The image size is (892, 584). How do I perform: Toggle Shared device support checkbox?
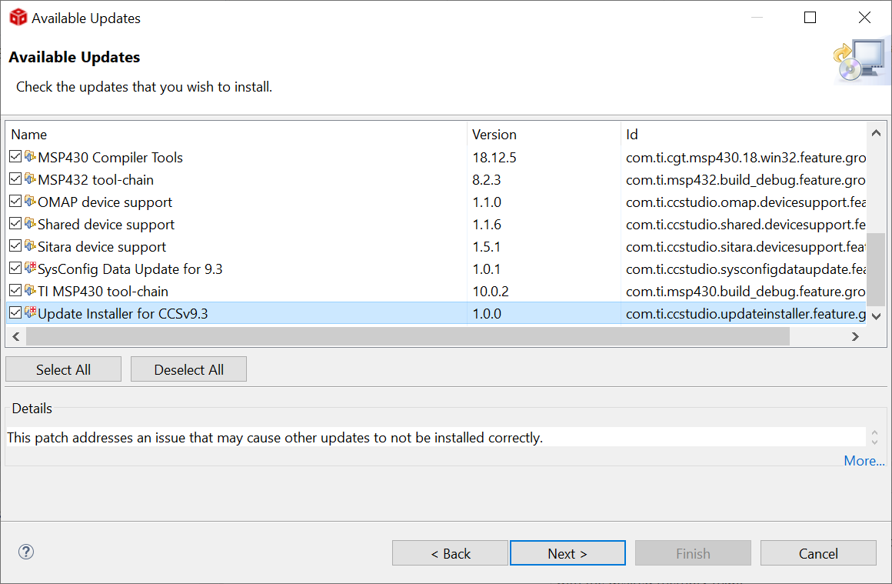click(x=15, y=223)
